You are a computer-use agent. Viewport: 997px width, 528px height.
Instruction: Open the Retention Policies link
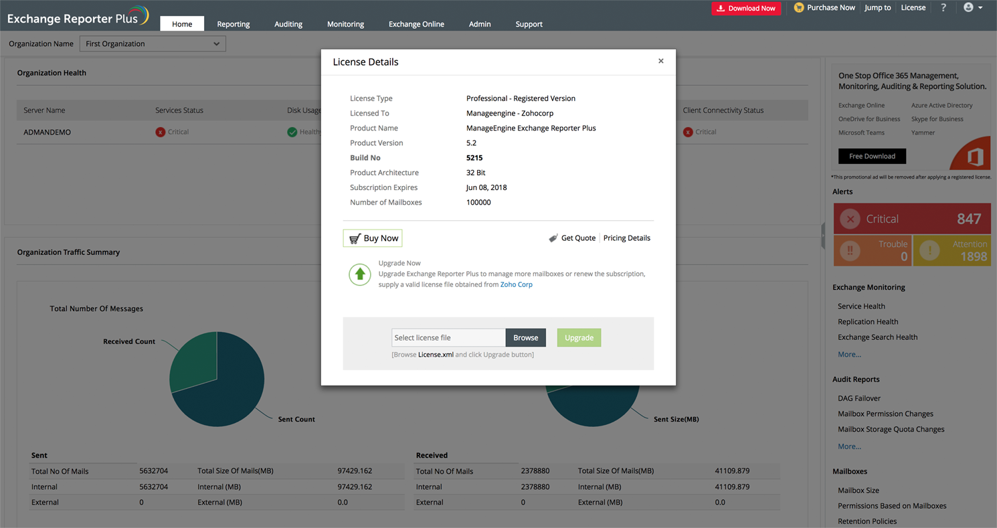pyautogui.click(x=867, y=521)
